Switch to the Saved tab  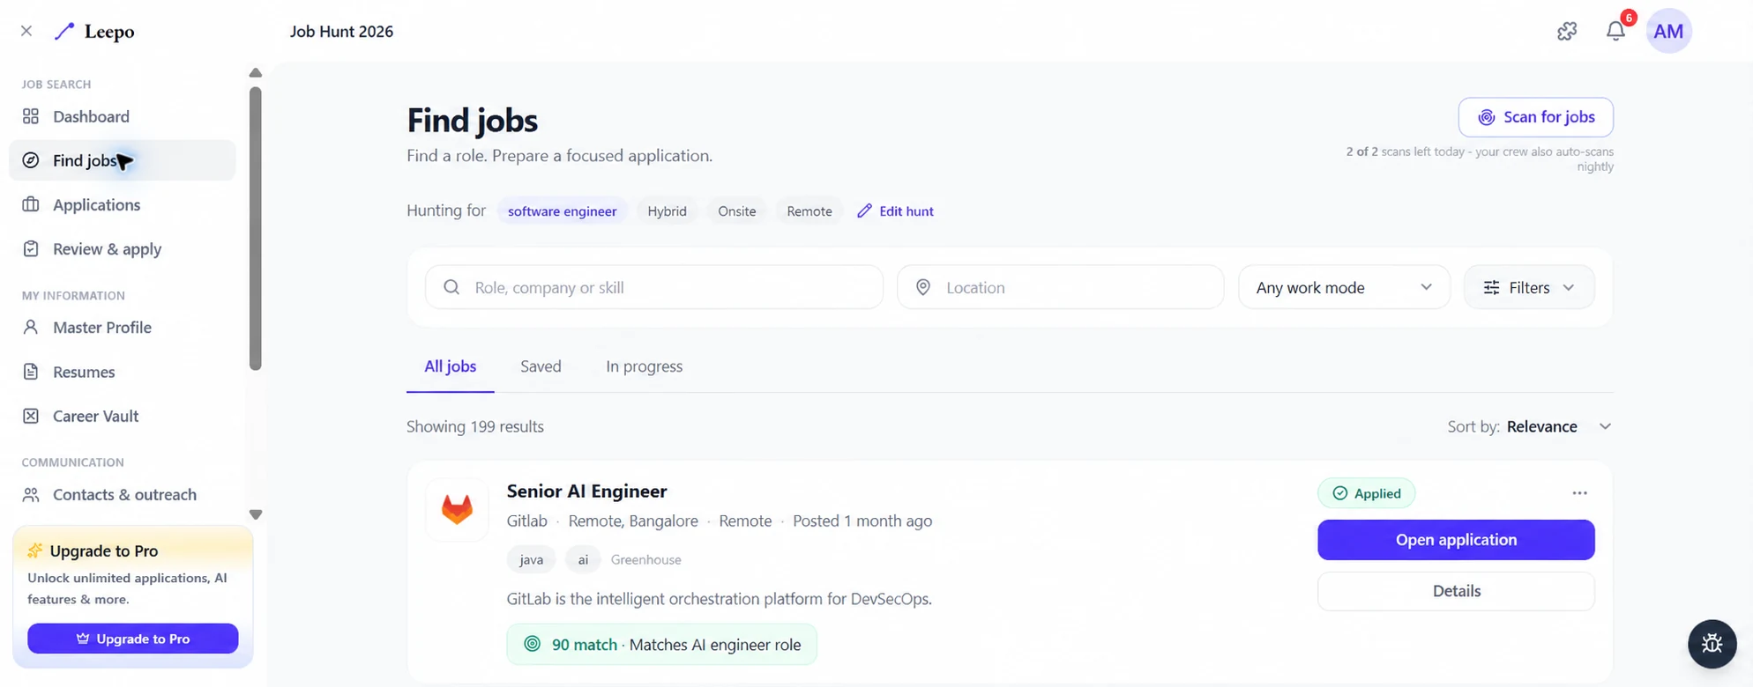click(541, 366)
